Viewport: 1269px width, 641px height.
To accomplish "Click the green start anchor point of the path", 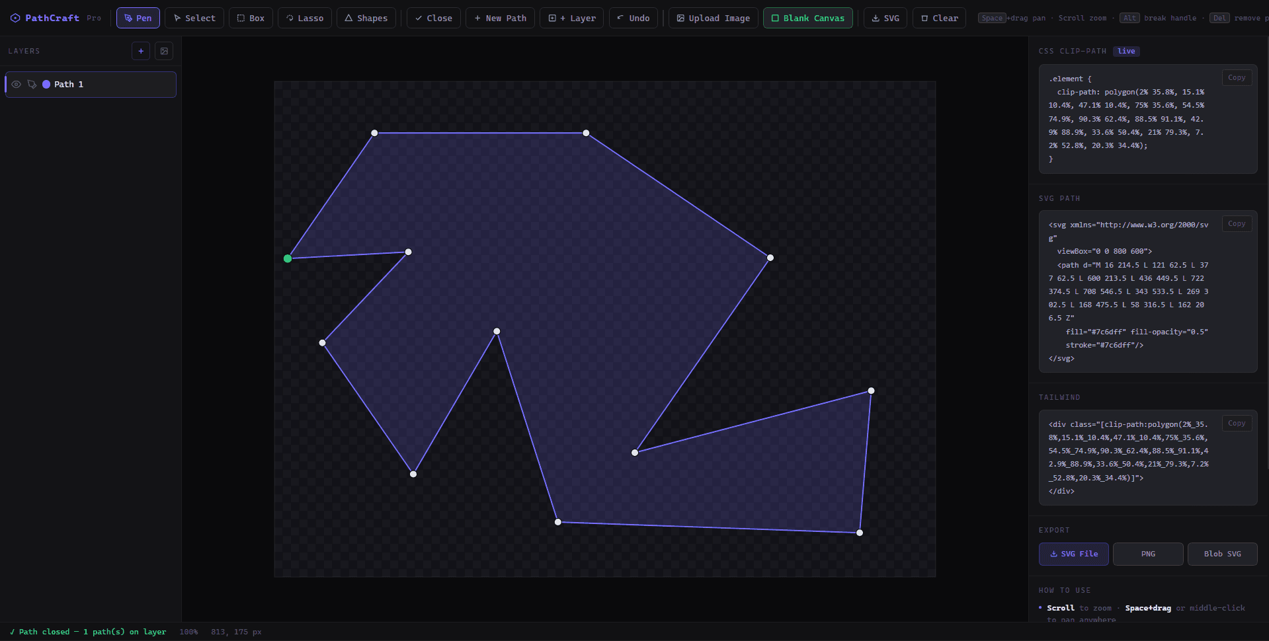I will [x=288, y=258].
